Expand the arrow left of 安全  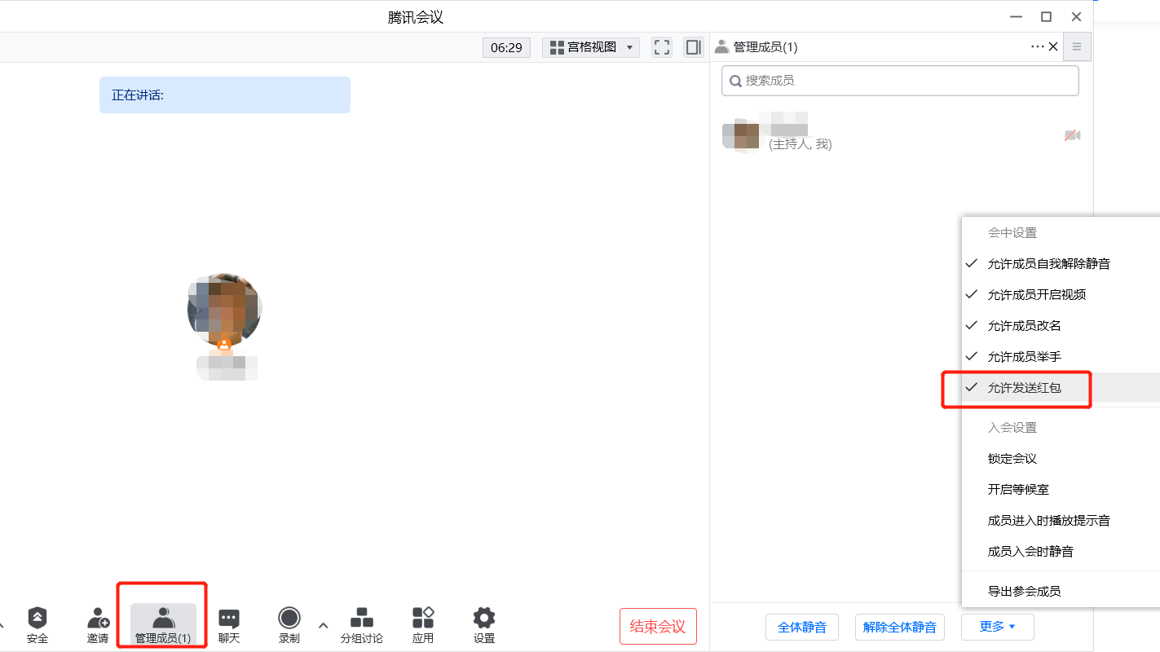tap(2, 625)
